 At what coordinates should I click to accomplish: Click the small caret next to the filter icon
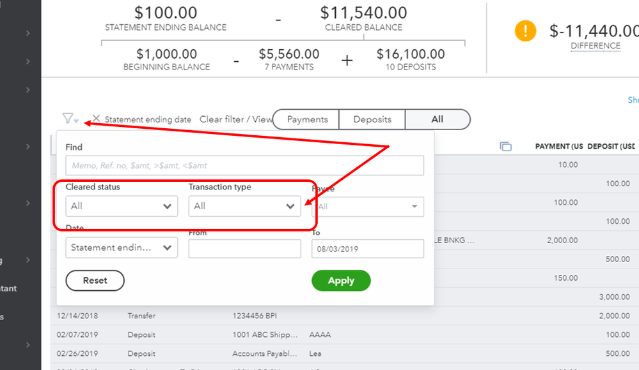pyautogui.click(x=76, y=121)
